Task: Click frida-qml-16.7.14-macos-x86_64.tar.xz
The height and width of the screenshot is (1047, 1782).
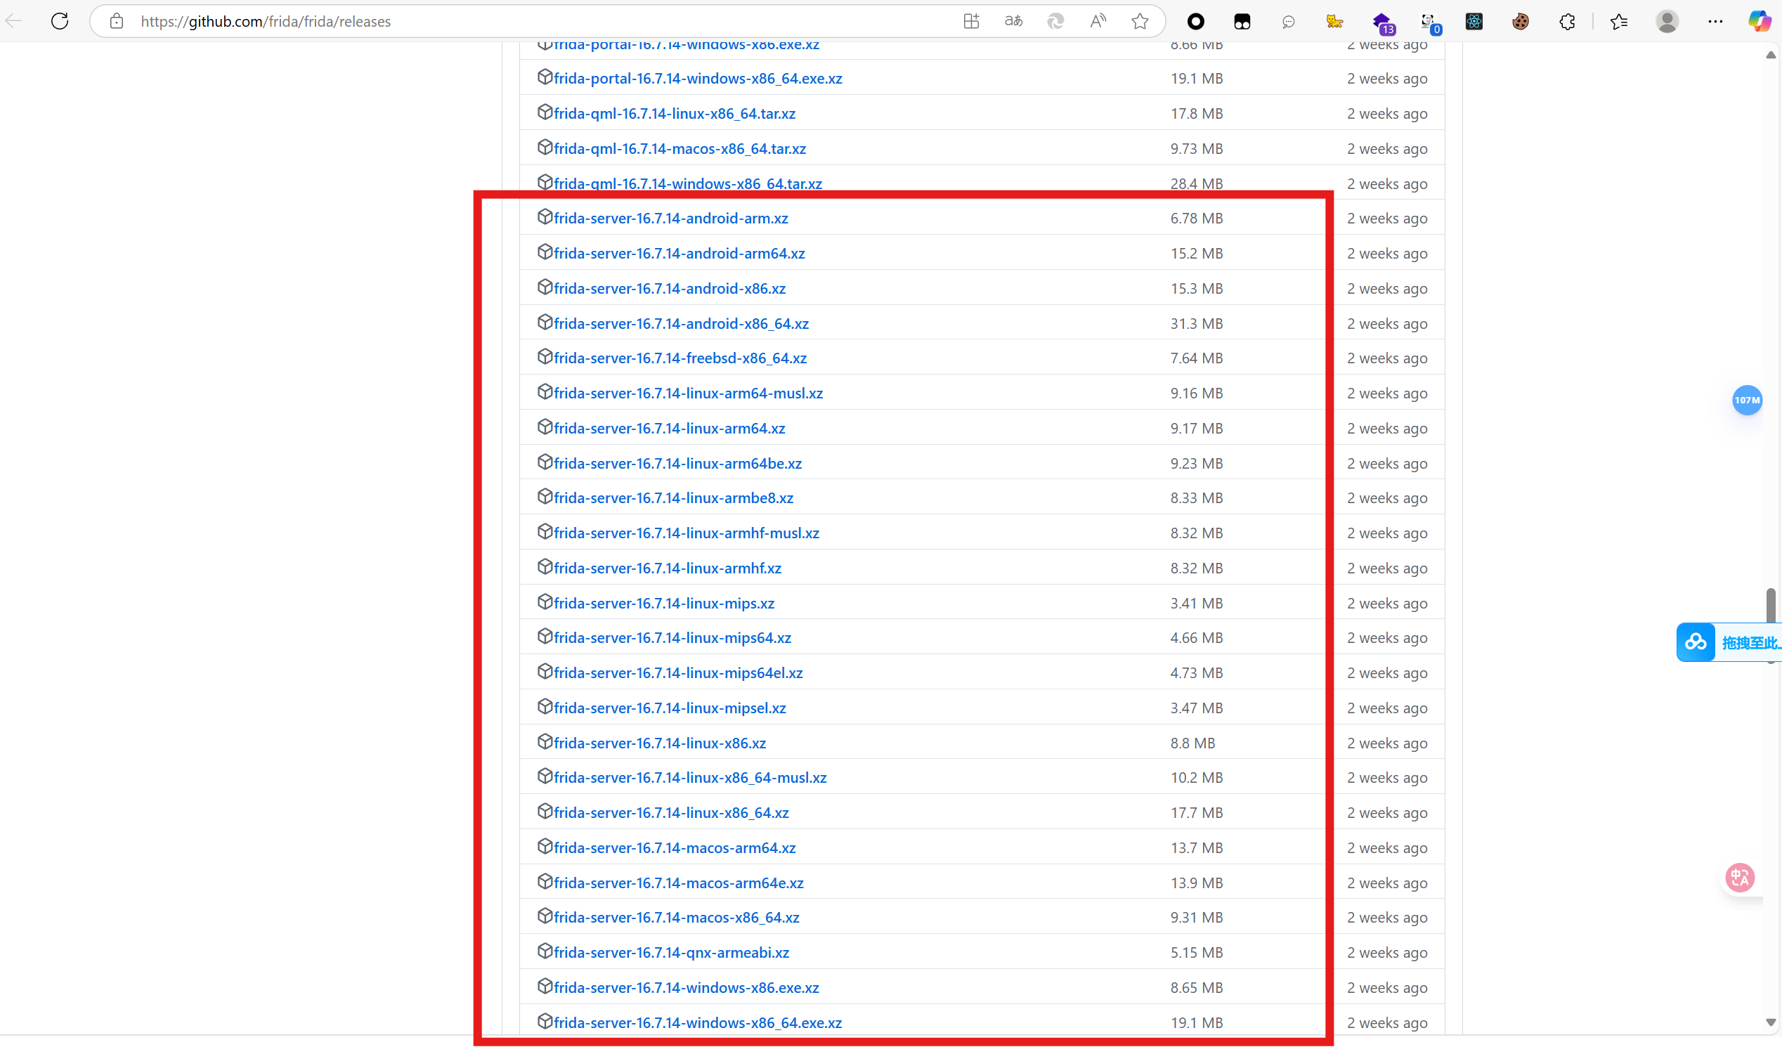Action: 679,148
